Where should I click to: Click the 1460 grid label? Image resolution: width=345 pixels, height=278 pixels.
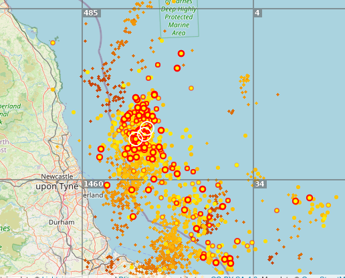point(94,184)
